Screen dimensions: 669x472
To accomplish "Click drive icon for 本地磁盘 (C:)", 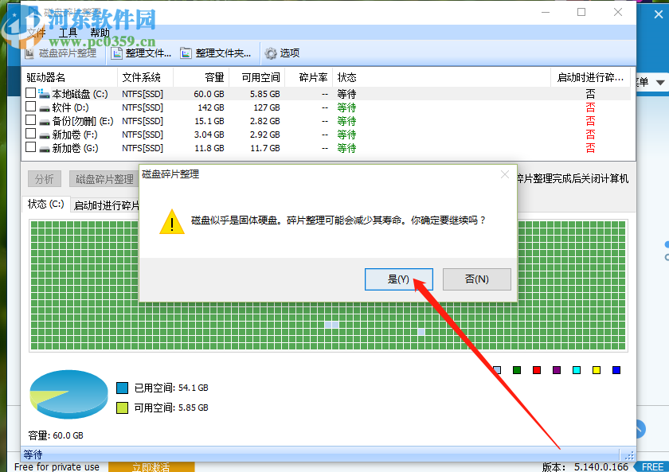I will (44, 94).
